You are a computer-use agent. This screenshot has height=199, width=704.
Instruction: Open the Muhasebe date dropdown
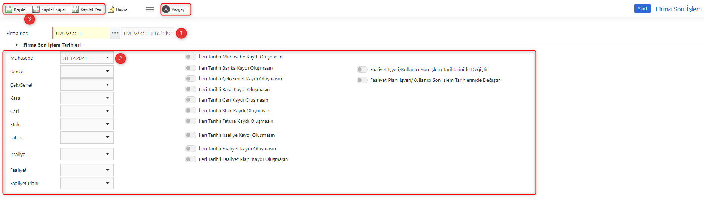pyautogui.click(x=107, y=58)
